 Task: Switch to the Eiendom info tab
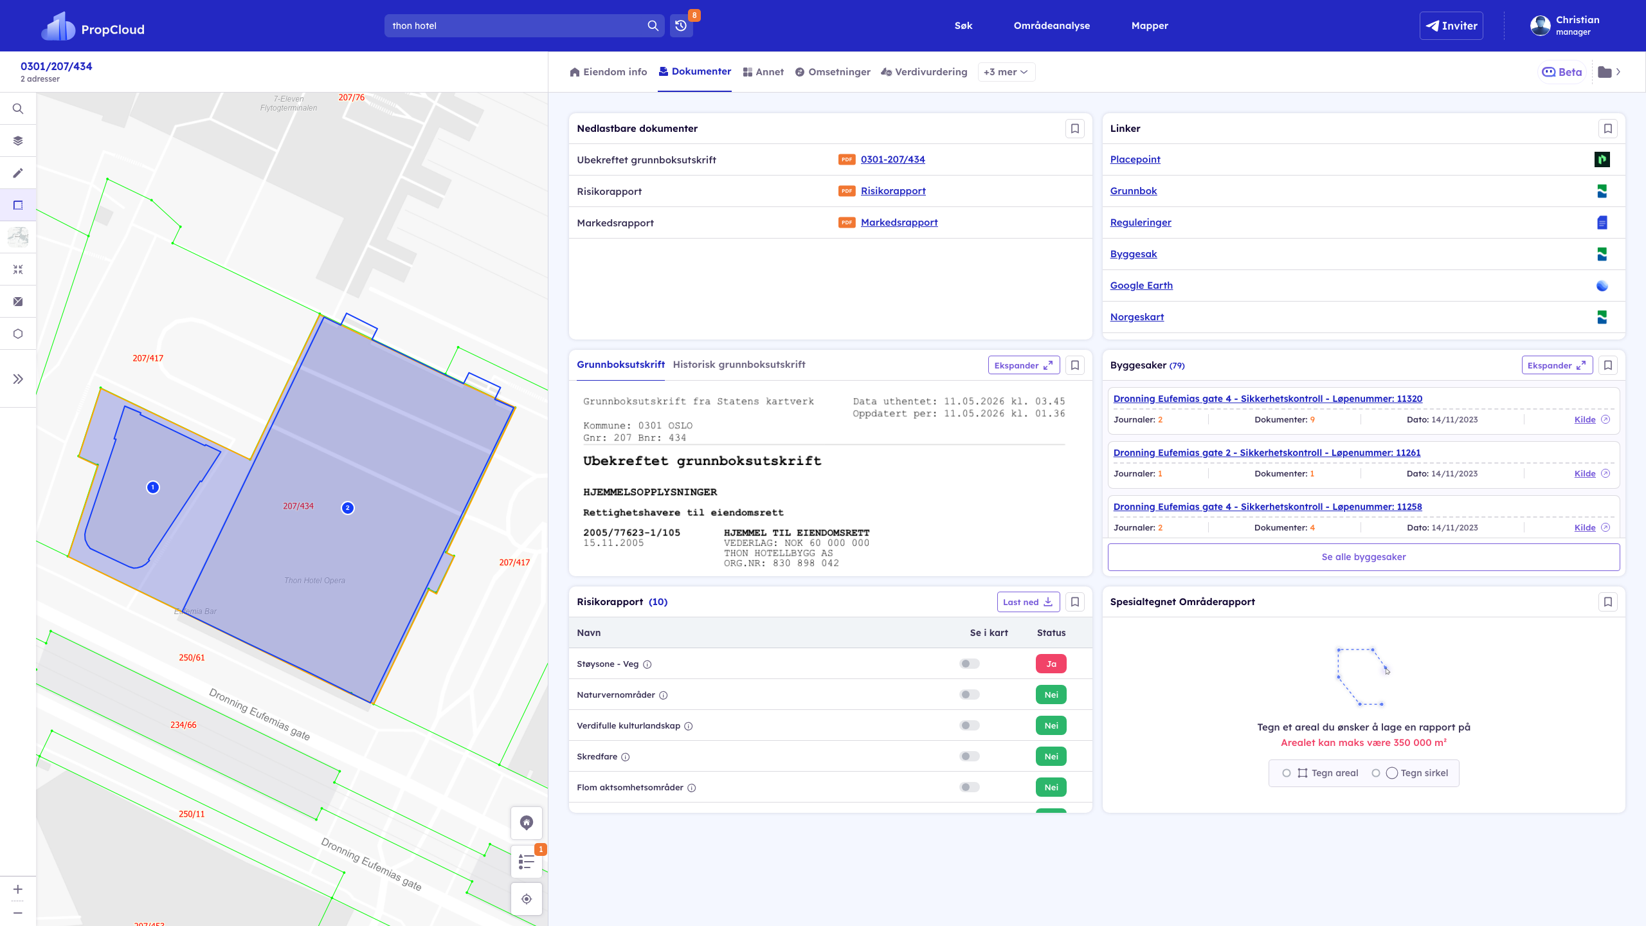(x=608, y=72)
